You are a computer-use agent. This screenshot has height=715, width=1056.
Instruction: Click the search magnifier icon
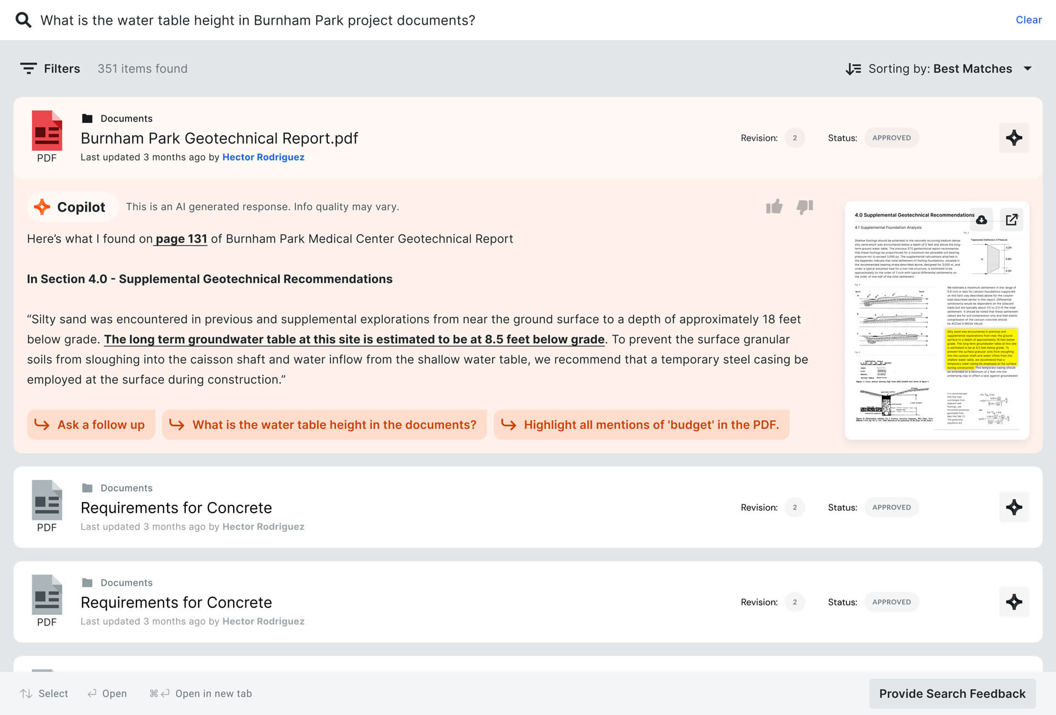(x=23, y=20)
